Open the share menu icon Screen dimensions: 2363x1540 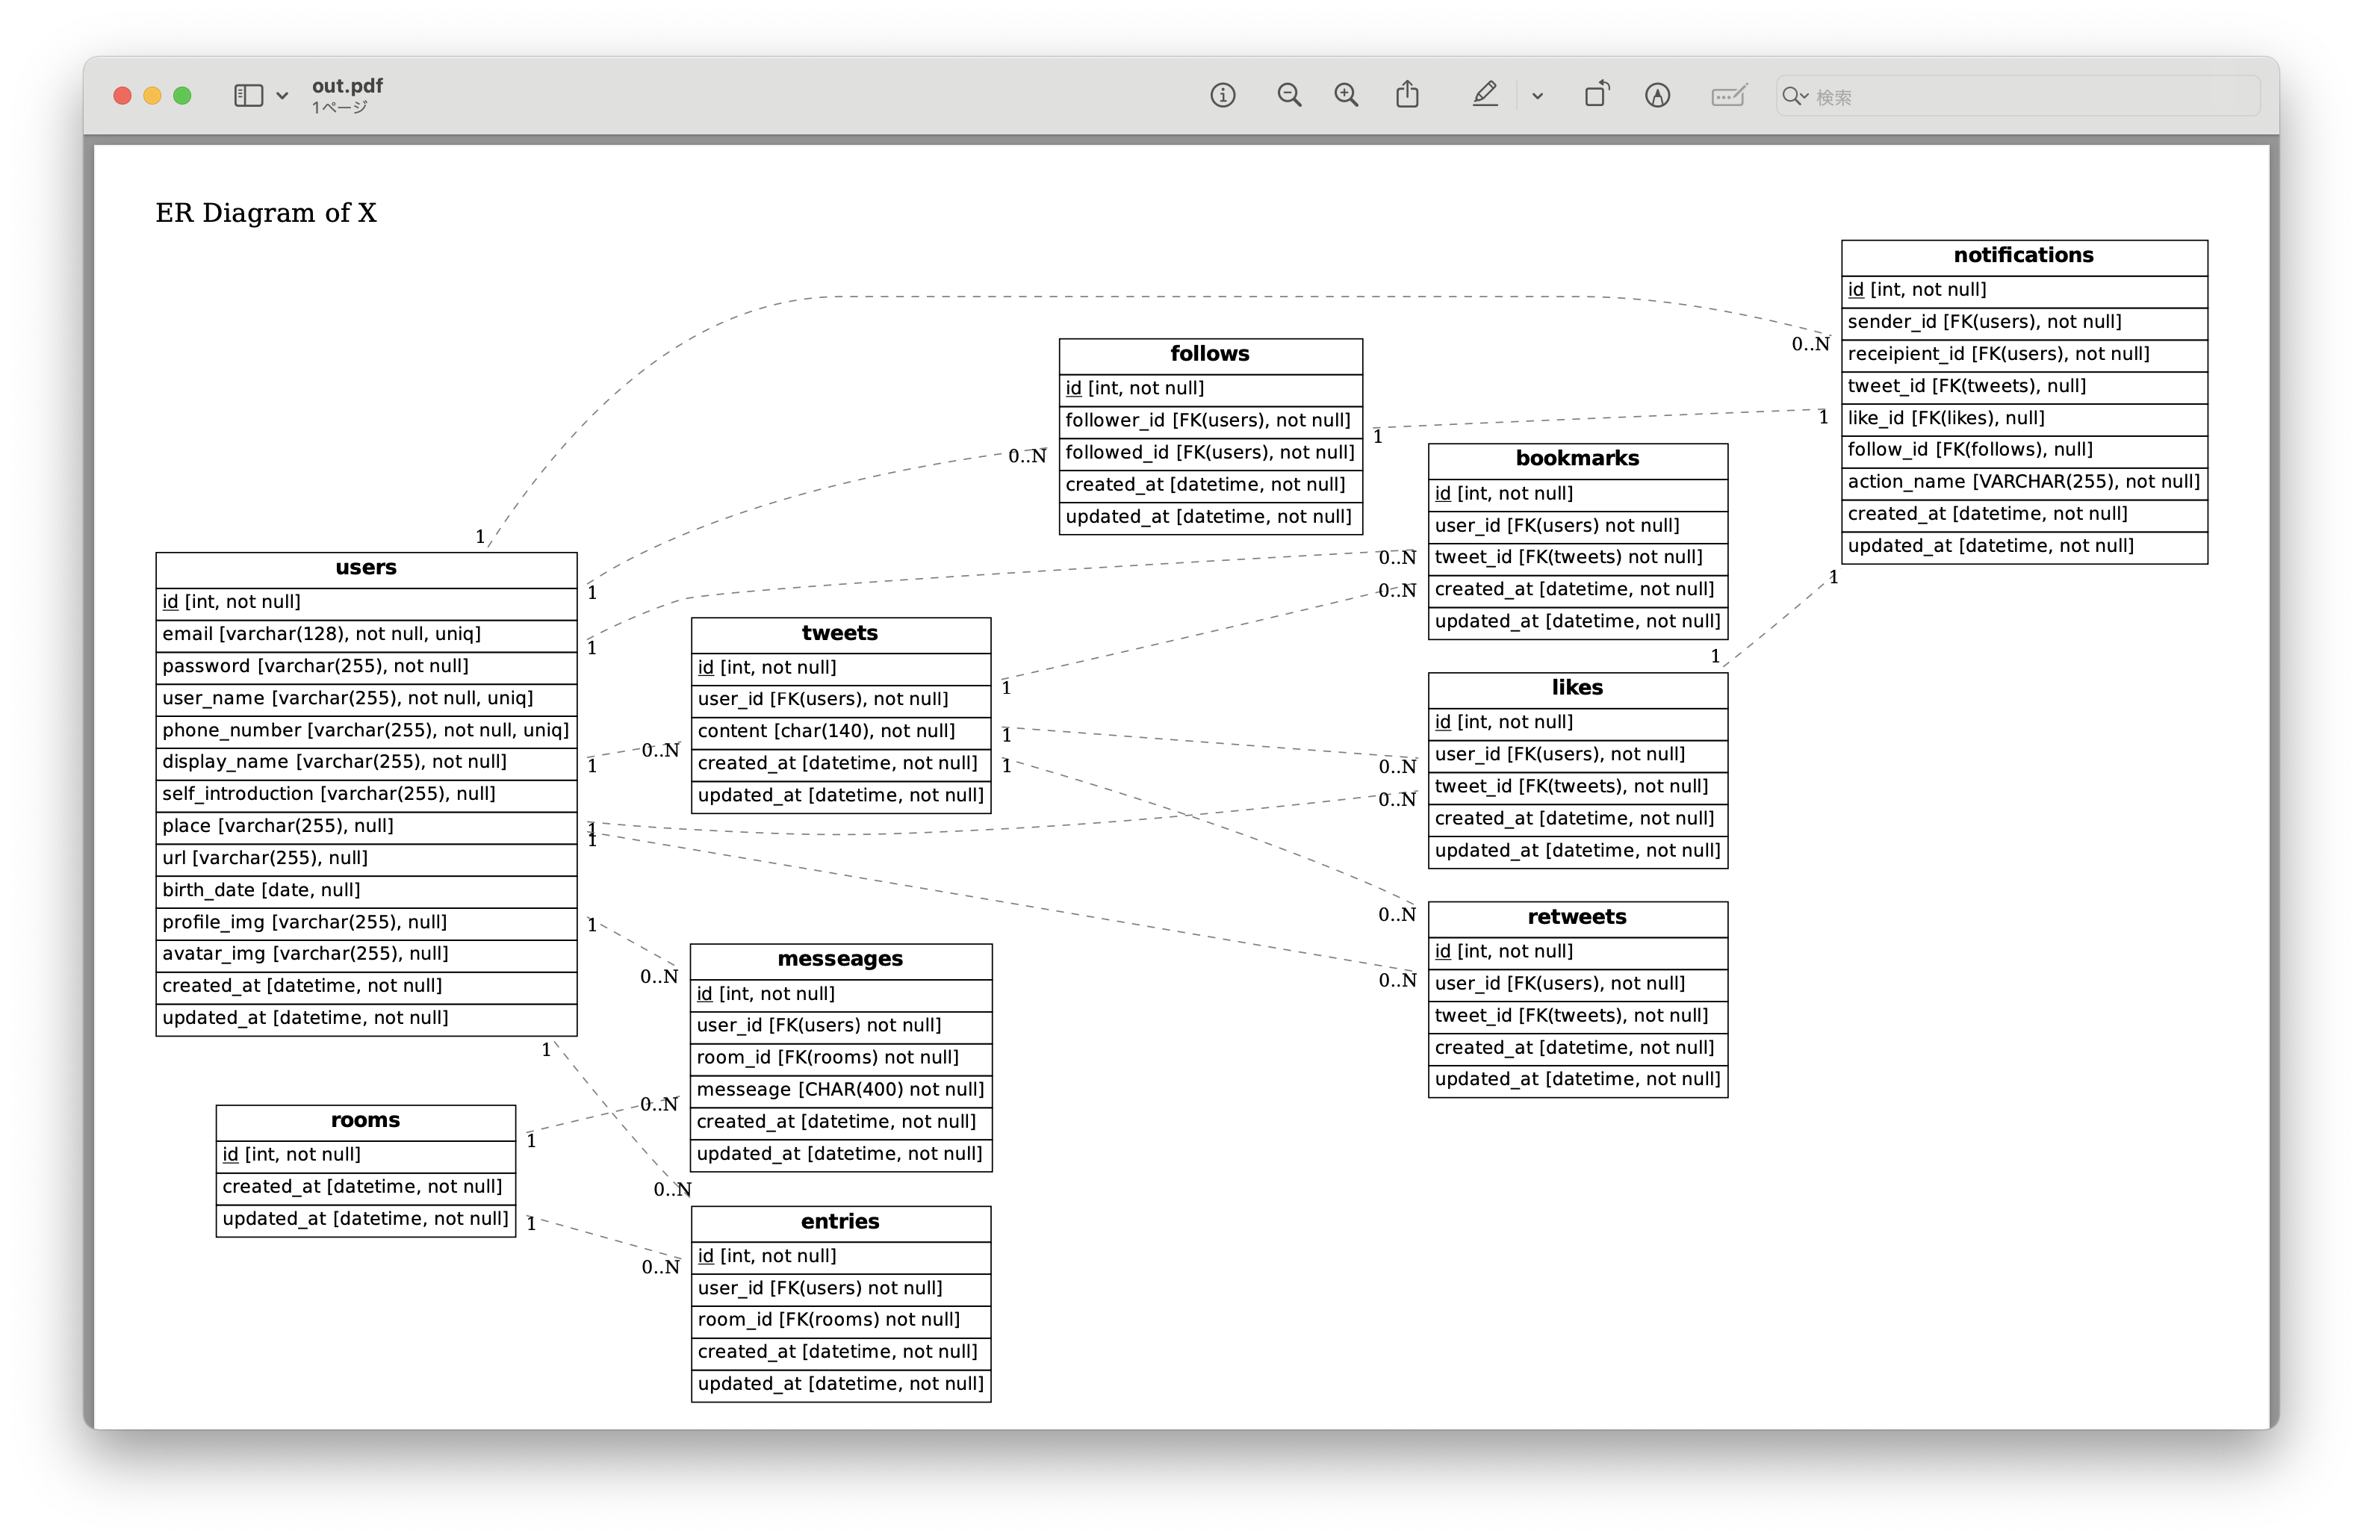coord(1407,96)
